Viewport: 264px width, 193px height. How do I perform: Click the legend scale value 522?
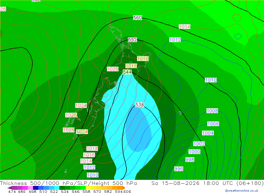(x=54, y=191)
